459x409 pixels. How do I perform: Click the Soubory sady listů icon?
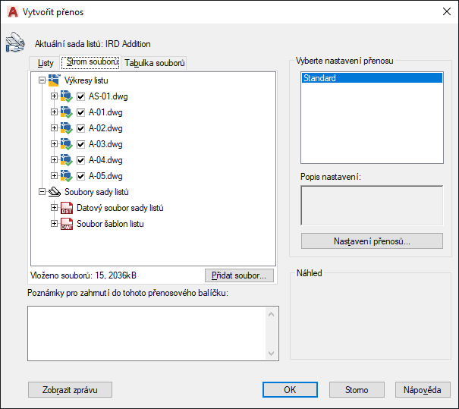(x=55, y=192)
